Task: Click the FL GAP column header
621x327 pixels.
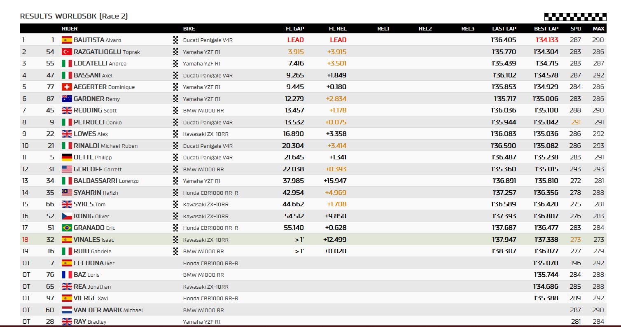Action: pyautogui.click(x=295, y=29)
